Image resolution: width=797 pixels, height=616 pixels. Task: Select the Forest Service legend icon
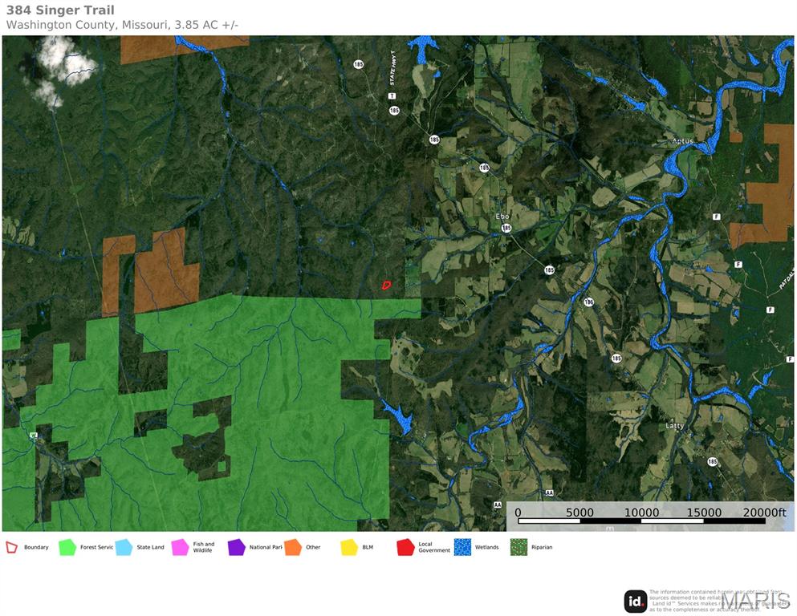pos(68,546)
